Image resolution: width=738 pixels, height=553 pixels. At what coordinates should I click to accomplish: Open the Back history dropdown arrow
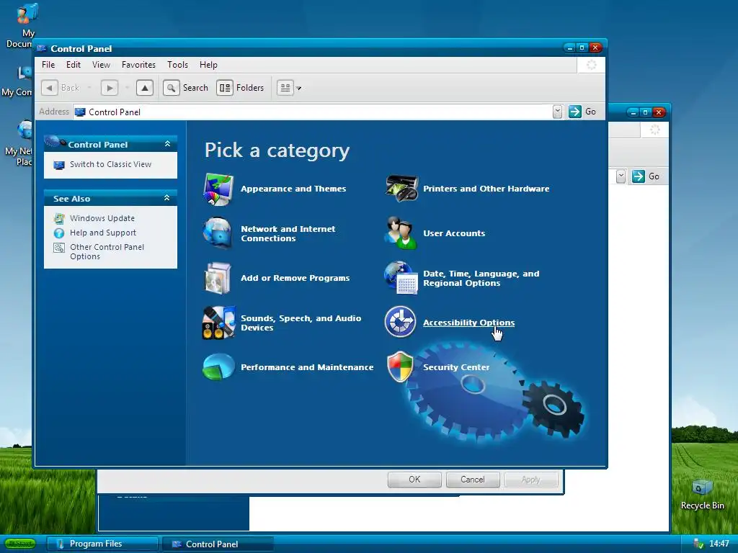89,87
